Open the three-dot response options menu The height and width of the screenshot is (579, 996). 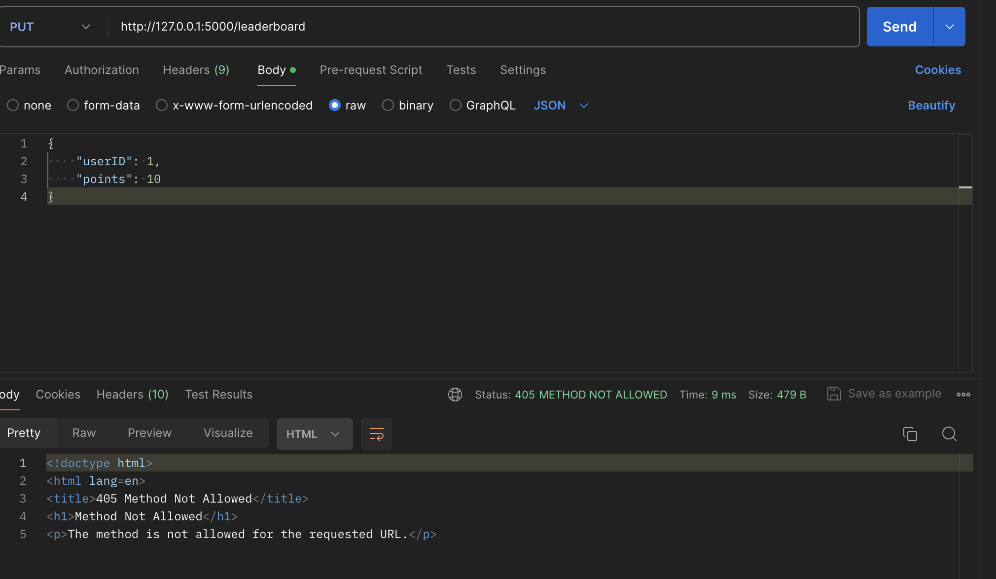point(963,395)
